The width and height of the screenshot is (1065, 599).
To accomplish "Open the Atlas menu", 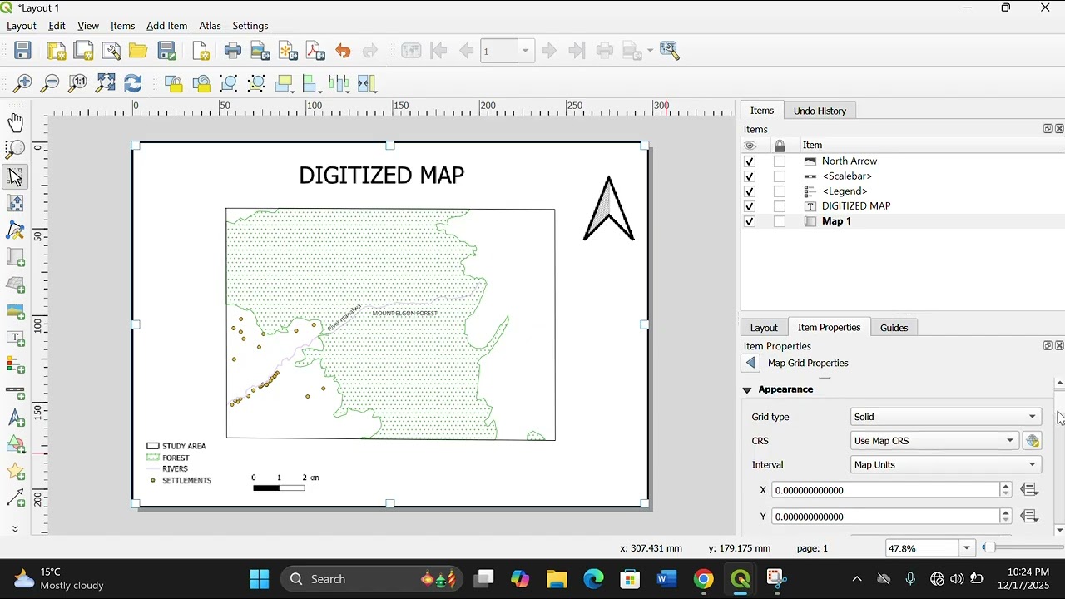I will (x=210, y=26).
